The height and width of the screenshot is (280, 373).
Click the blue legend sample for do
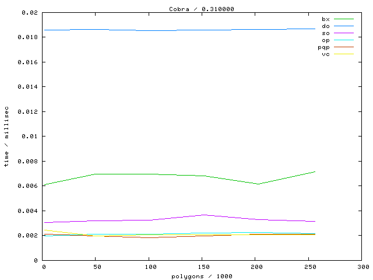tap(343, 26)
